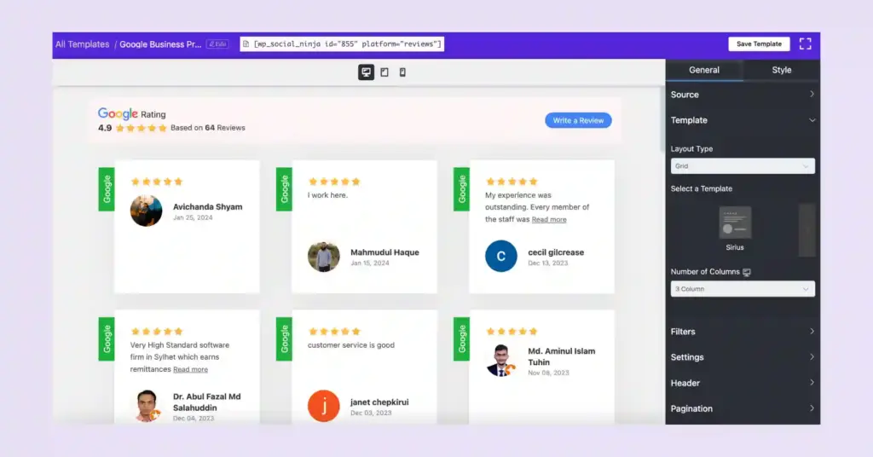Click the Edit template name badge
The height and width of the screenshot is (457, 873).
[217, 44]
